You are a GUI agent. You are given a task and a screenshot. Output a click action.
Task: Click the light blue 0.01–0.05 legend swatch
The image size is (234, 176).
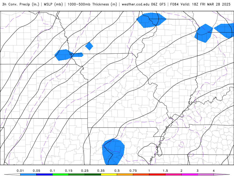[28, 175]
